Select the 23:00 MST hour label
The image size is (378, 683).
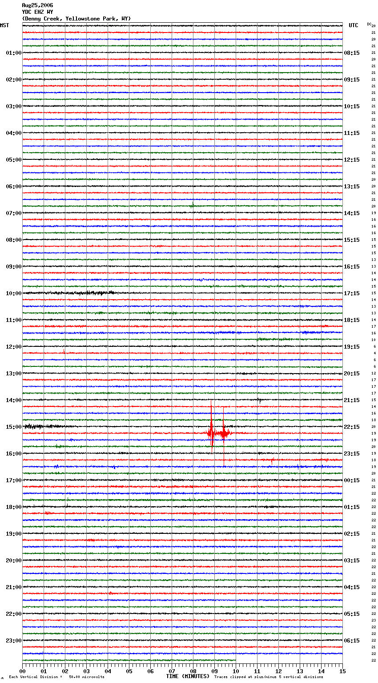coord(14,641)
